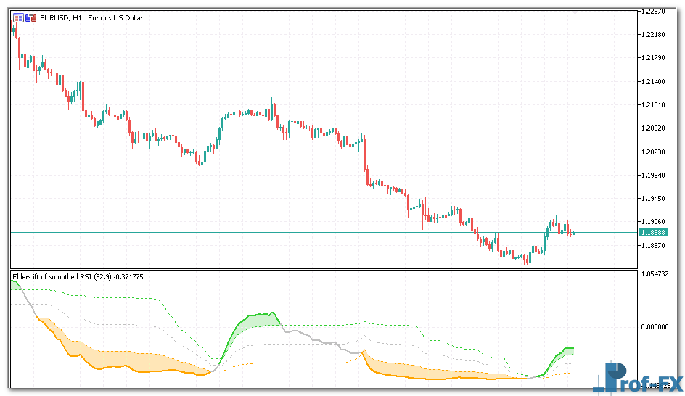Click the 1.054732 indicator scale label

(652, 274)
